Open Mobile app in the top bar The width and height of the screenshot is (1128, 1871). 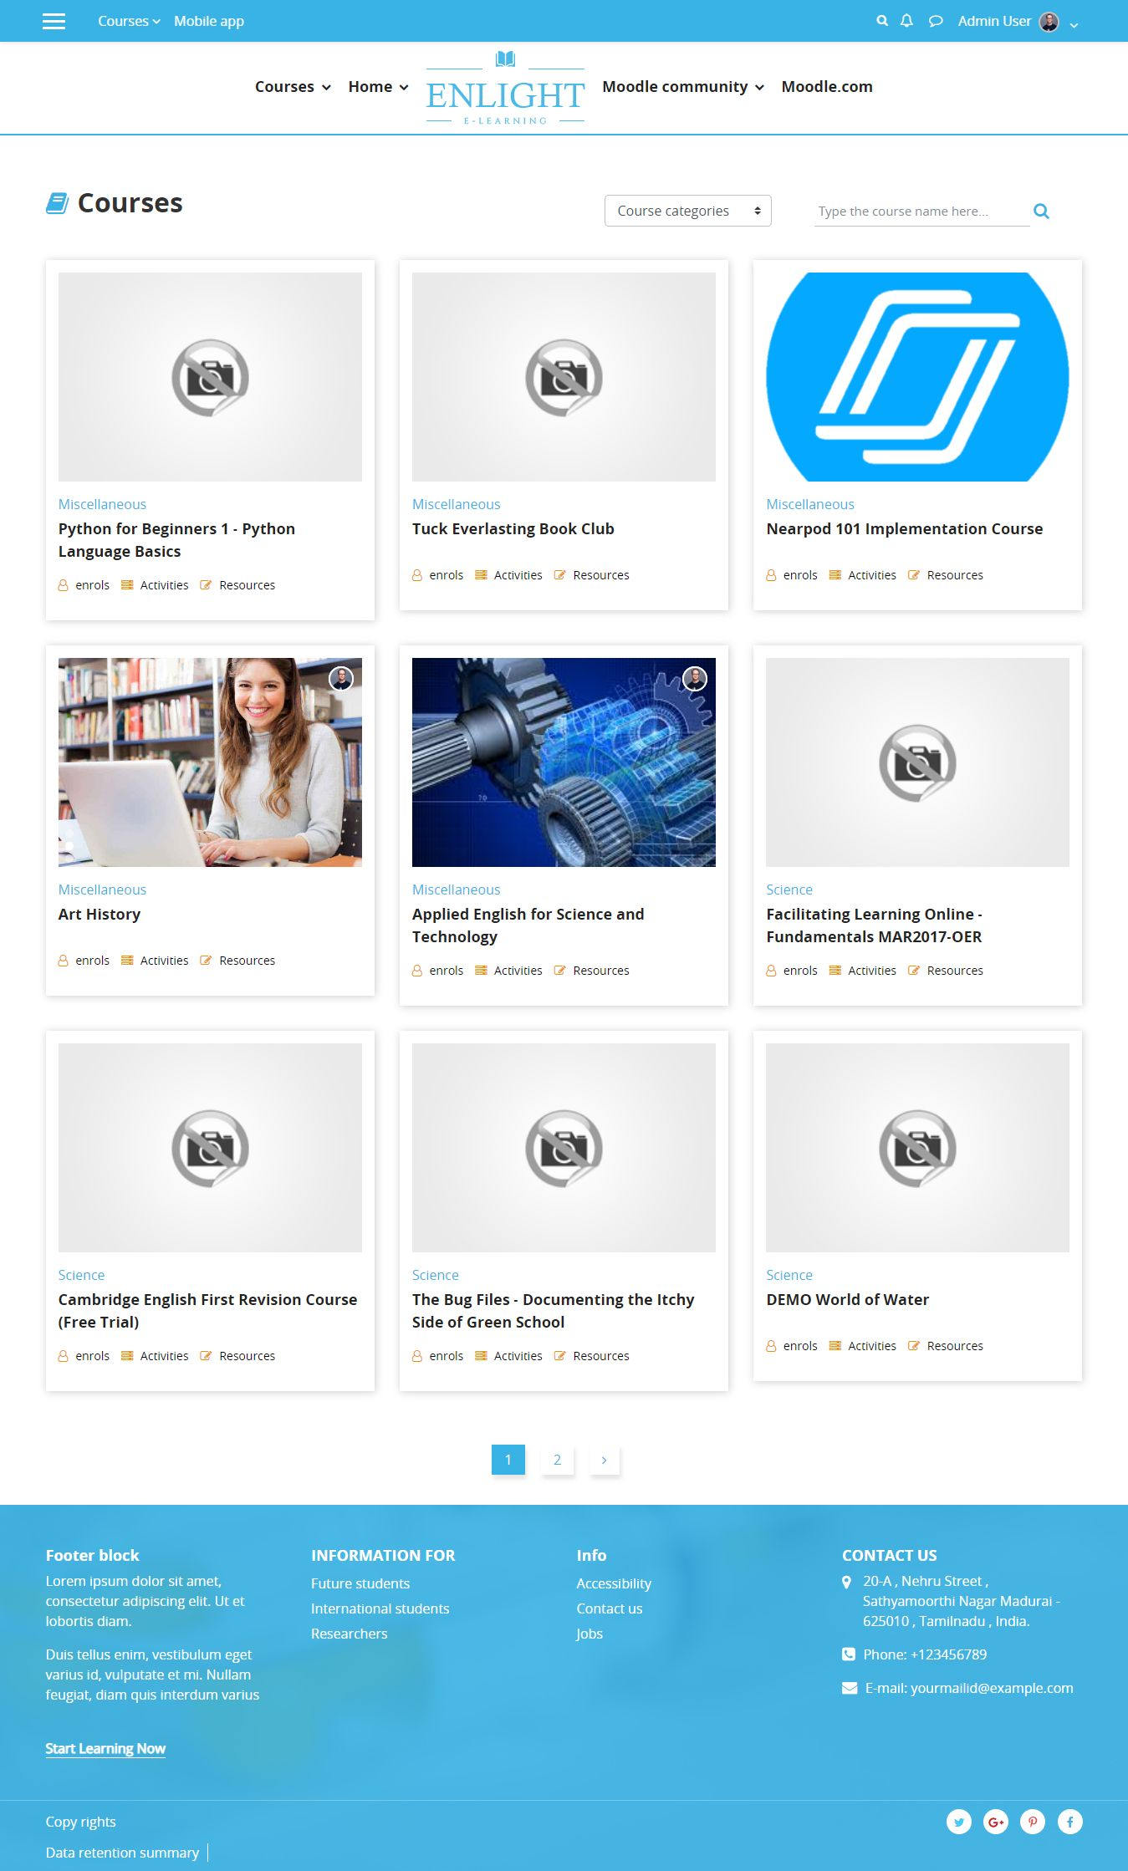209,21
